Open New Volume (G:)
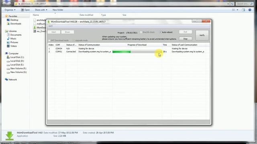 click(18, 72)
